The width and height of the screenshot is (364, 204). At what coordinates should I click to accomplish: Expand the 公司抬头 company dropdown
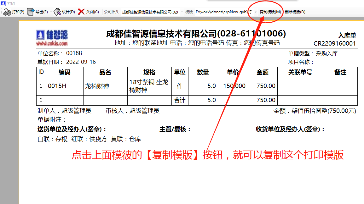(x=182, y=12)
